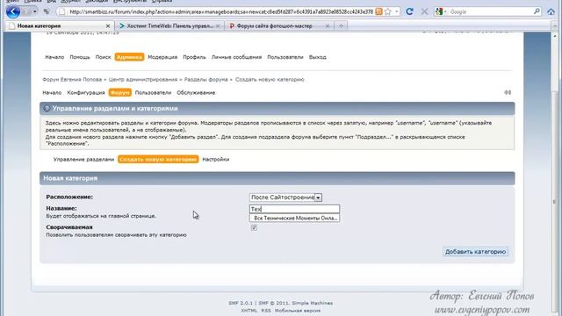This screenshot has height=316, width=562.
Task: Click the Название text input field
Action: [294, 209]
